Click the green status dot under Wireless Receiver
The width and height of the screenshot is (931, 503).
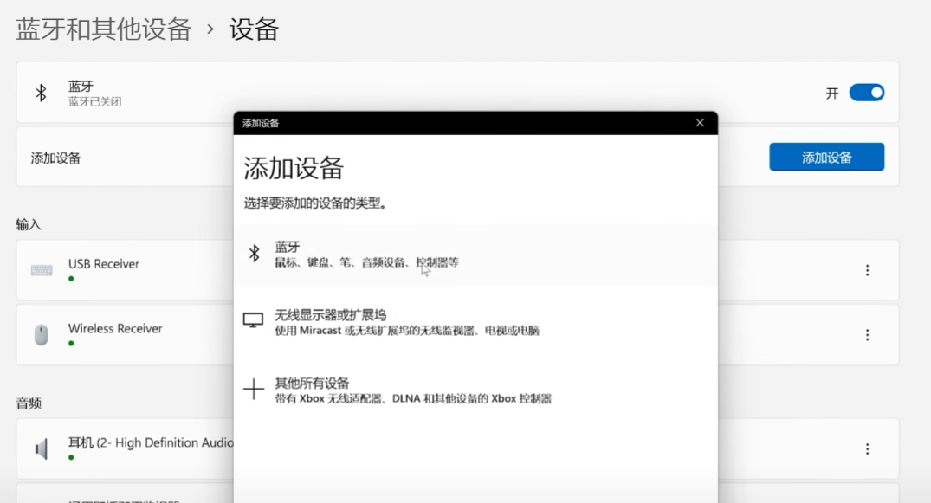tap(72, 344)
